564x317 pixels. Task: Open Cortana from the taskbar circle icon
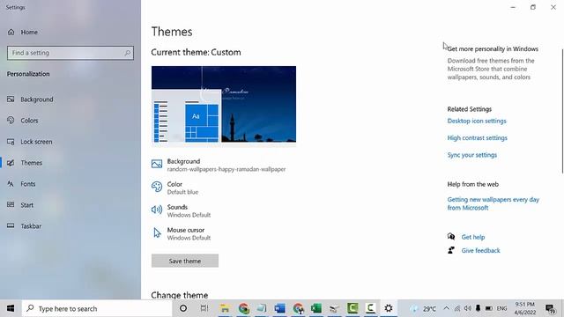point(183,308)
